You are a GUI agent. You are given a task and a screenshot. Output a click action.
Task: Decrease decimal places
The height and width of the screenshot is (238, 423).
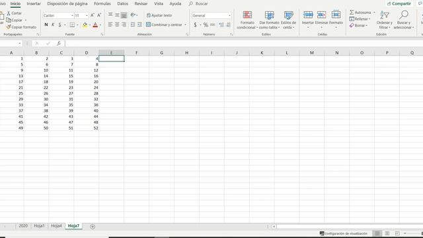point(228,25)
